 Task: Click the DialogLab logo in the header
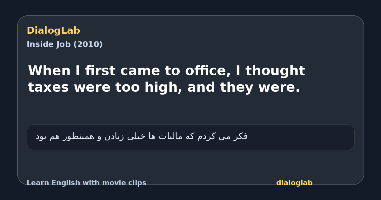(53, 31)
